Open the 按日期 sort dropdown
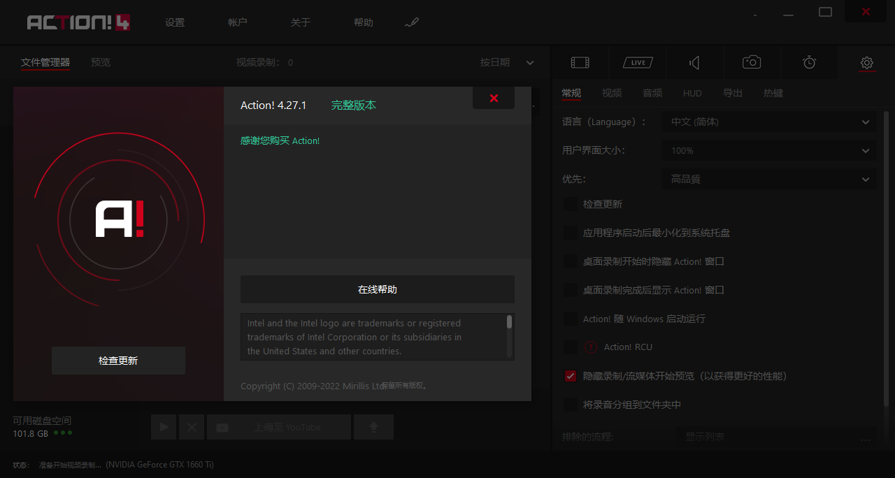The height and width of the screenshot is (478, 895). click(507, 62)
